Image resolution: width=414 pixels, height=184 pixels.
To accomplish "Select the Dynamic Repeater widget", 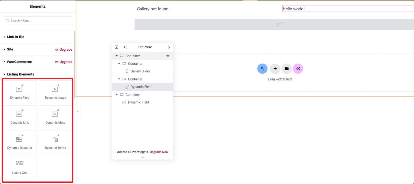I will click(20, 142).
